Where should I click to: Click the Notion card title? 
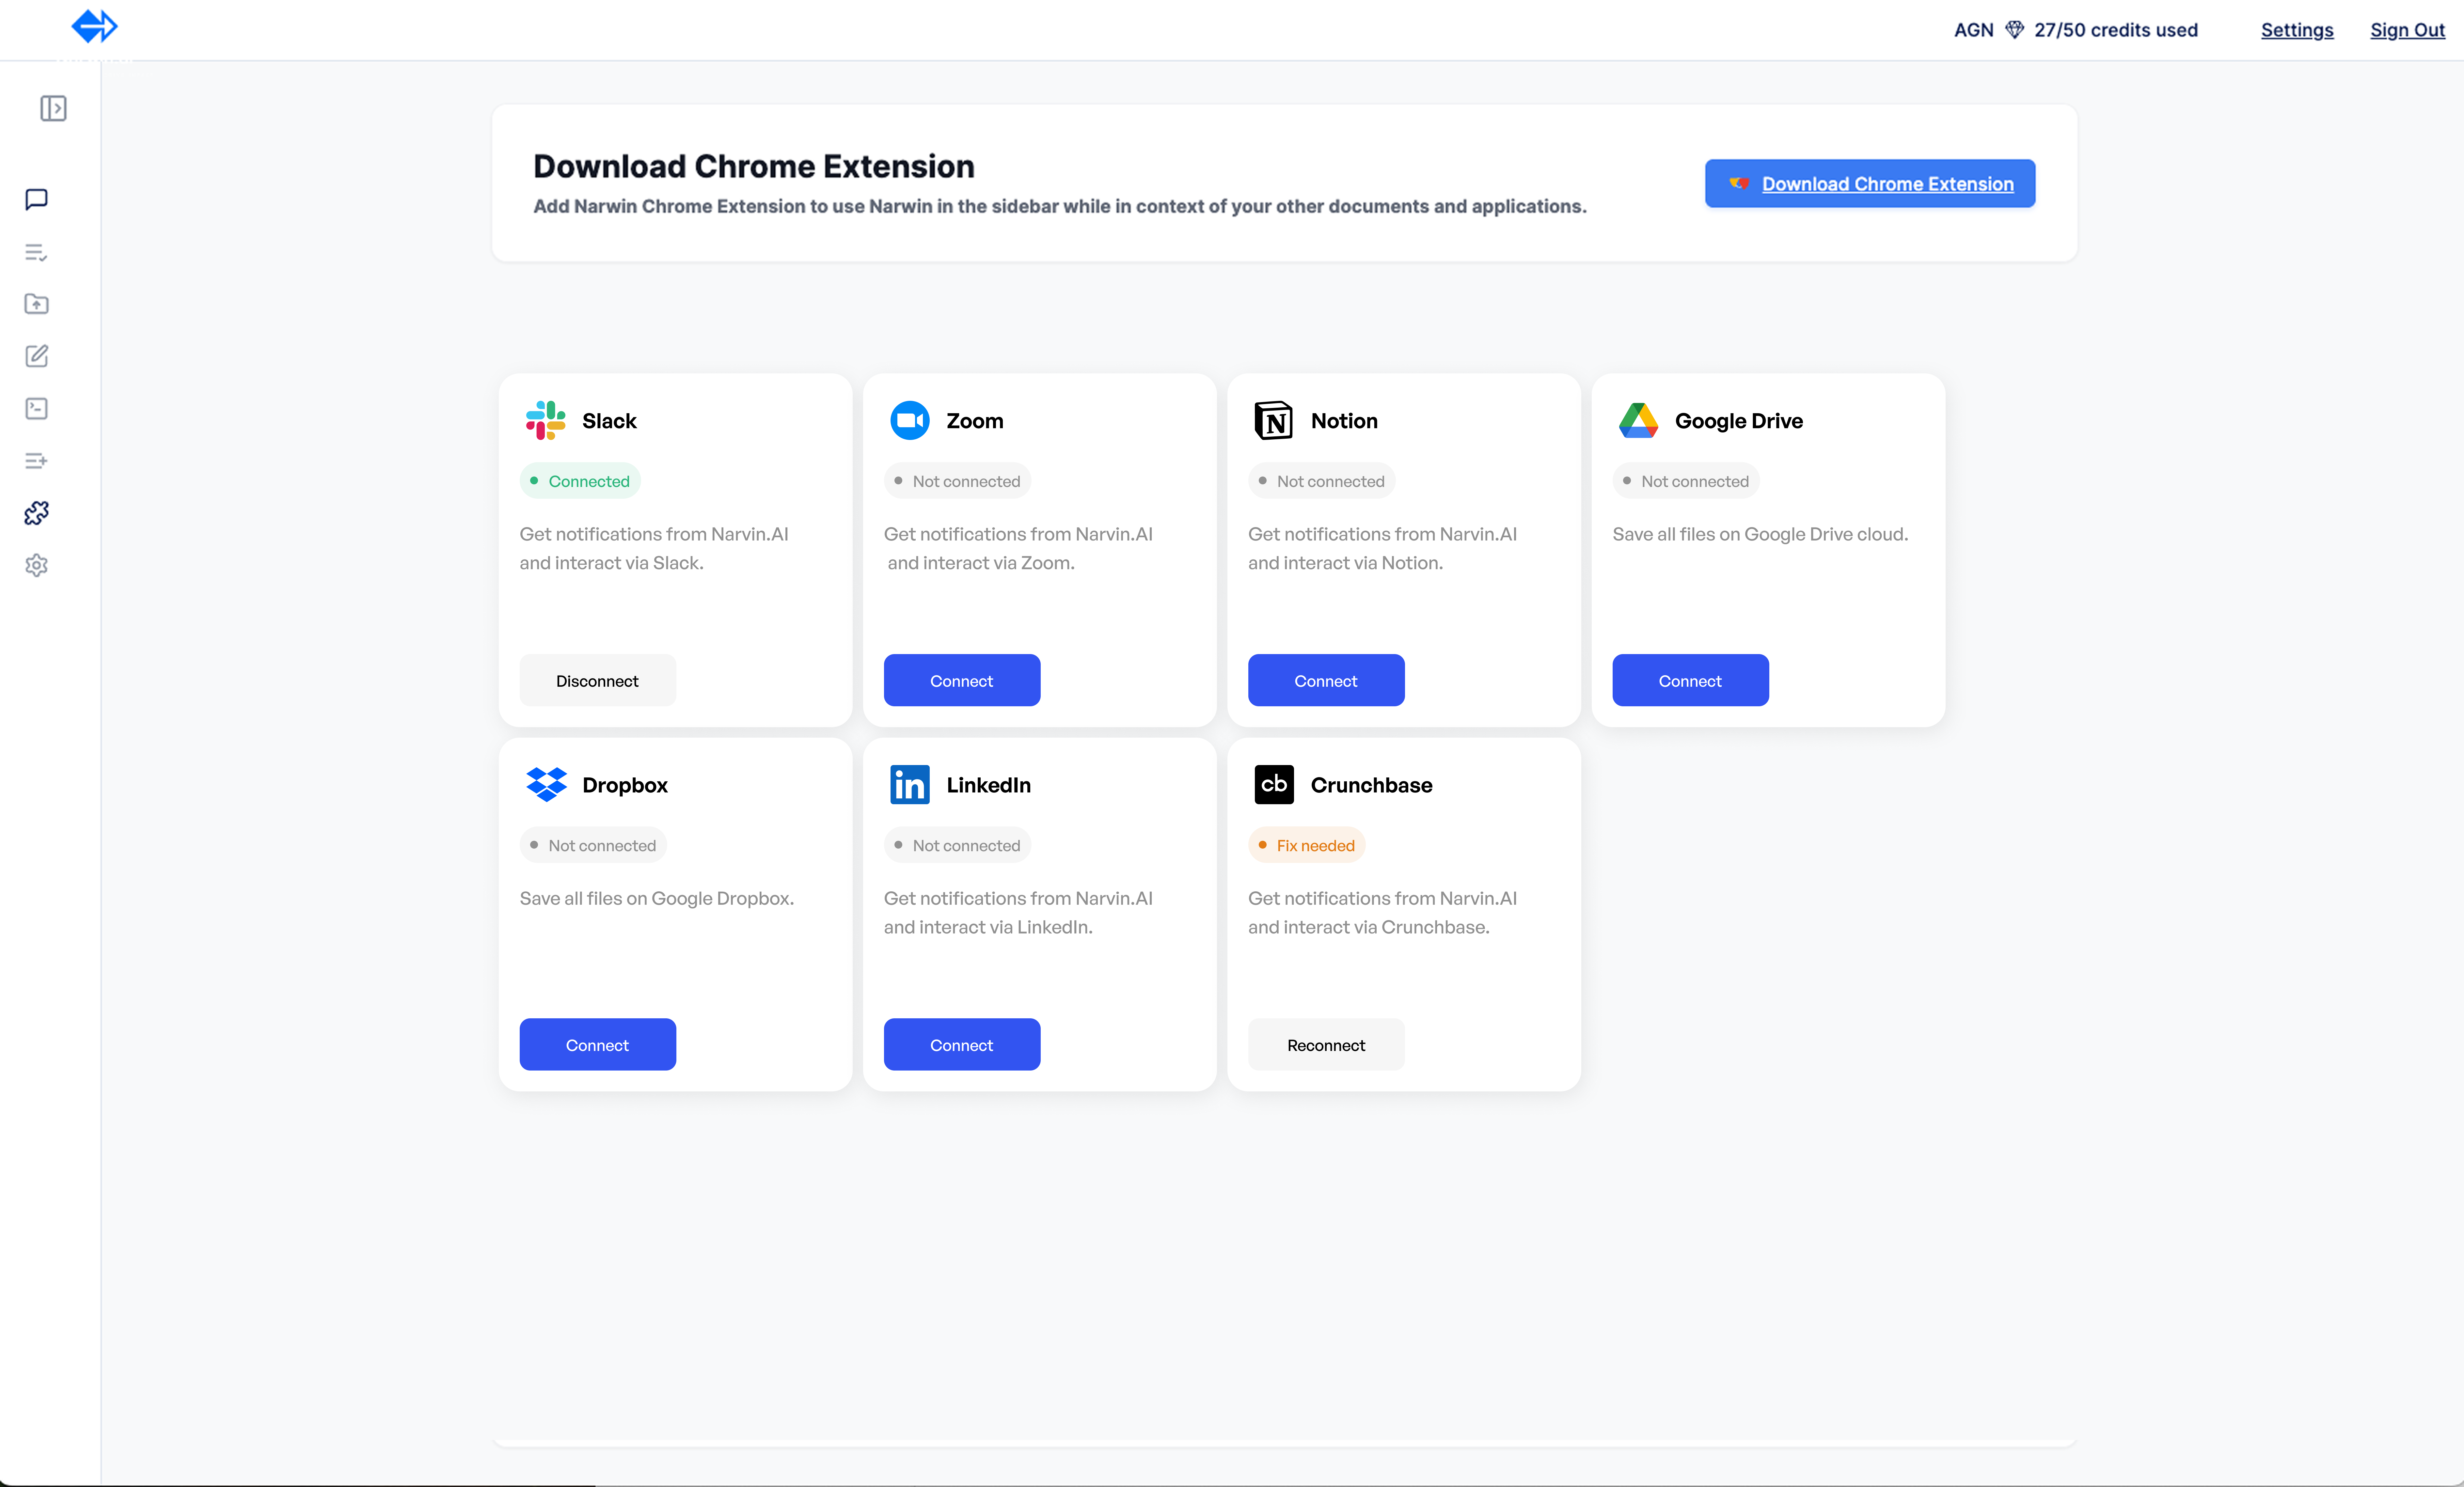pos(1344,421)
